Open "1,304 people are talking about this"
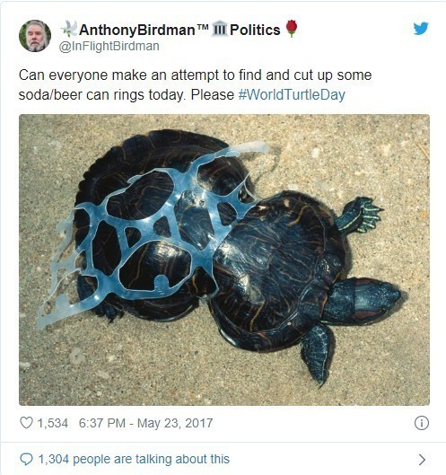The image size is (446, 475). tap(134, 459)
